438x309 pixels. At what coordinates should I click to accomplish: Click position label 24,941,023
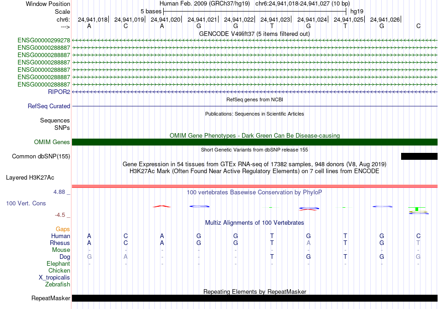click(x=275, y=19)
